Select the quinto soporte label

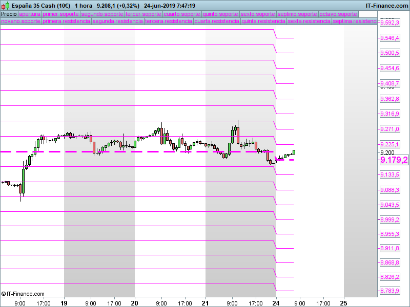tap(220, 14)
